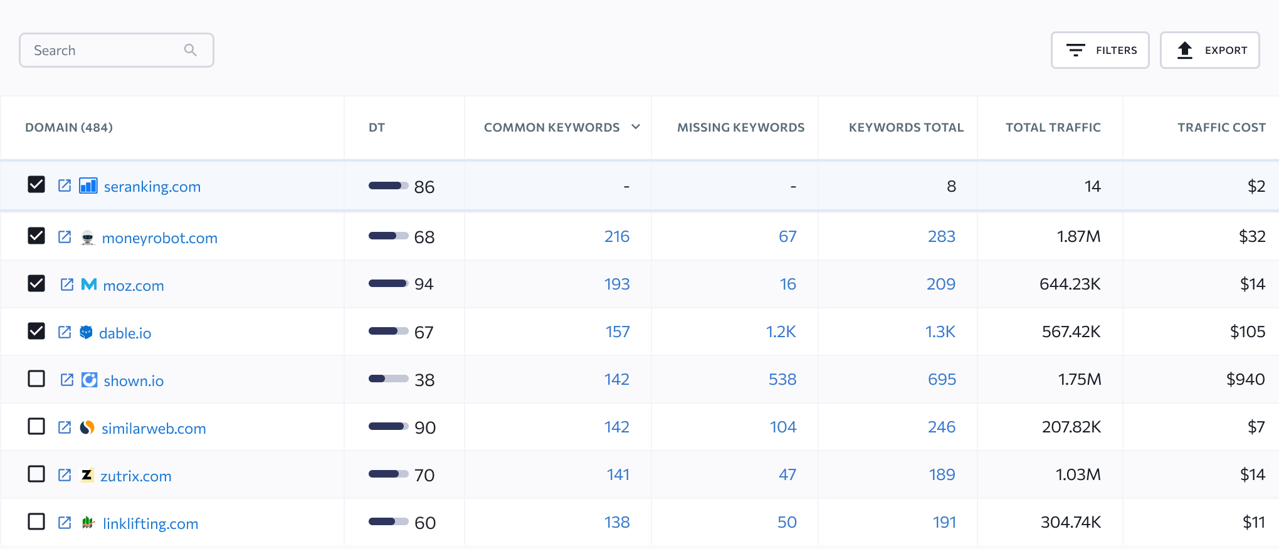Click the shown.io favicon
Screen dimensions: 1279x549
pos(90,380)
